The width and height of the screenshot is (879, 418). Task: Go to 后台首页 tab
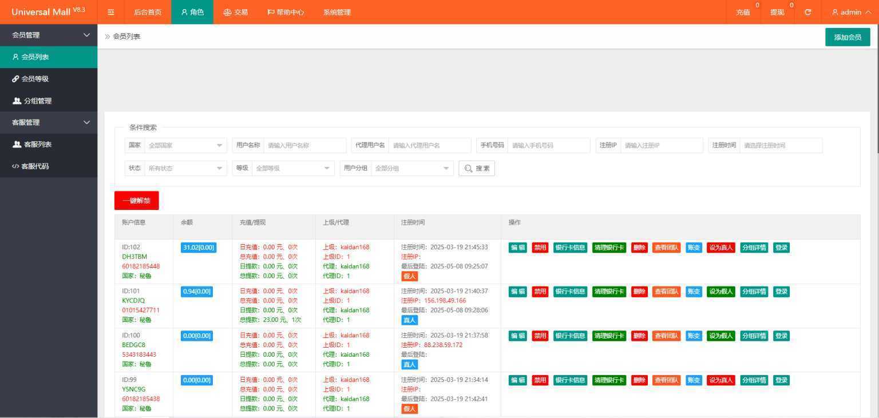coord(148,12)
